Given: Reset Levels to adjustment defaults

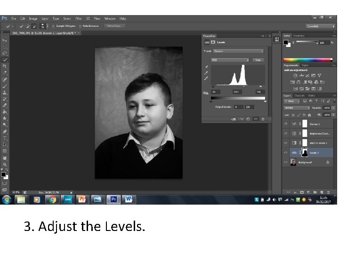Looking at the screenshot, I should 248,119.
